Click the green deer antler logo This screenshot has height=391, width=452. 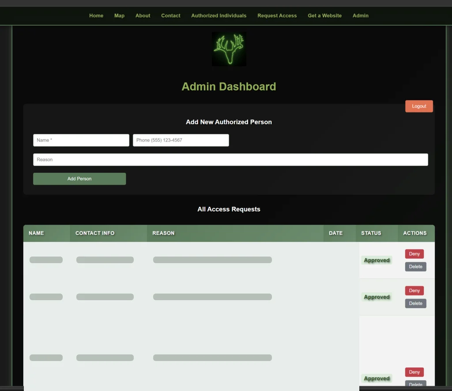pyautogui.click(x=229, y=49)
